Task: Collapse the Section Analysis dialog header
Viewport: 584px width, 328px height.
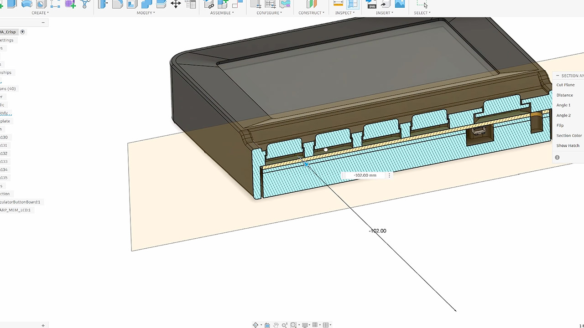Action: click(558, 76)
